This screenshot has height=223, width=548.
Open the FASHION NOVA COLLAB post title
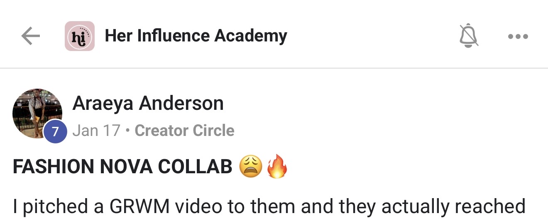(122, 167)
